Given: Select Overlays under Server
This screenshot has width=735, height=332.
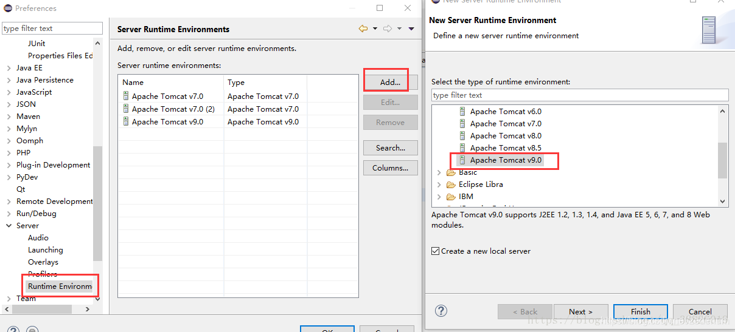Looking at the screenshot, I should 43,262.
